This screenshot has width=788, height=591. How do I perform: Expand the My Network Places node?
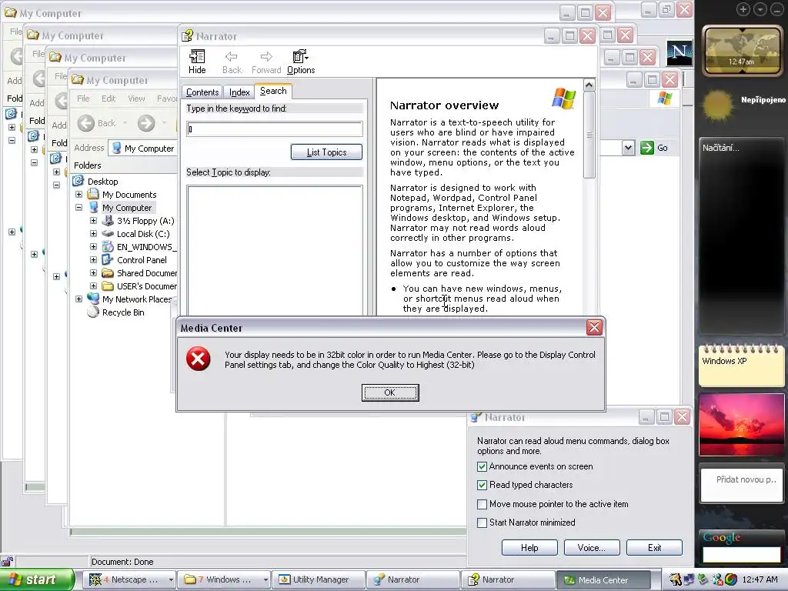pyautogui.click(x=79, y=299)
